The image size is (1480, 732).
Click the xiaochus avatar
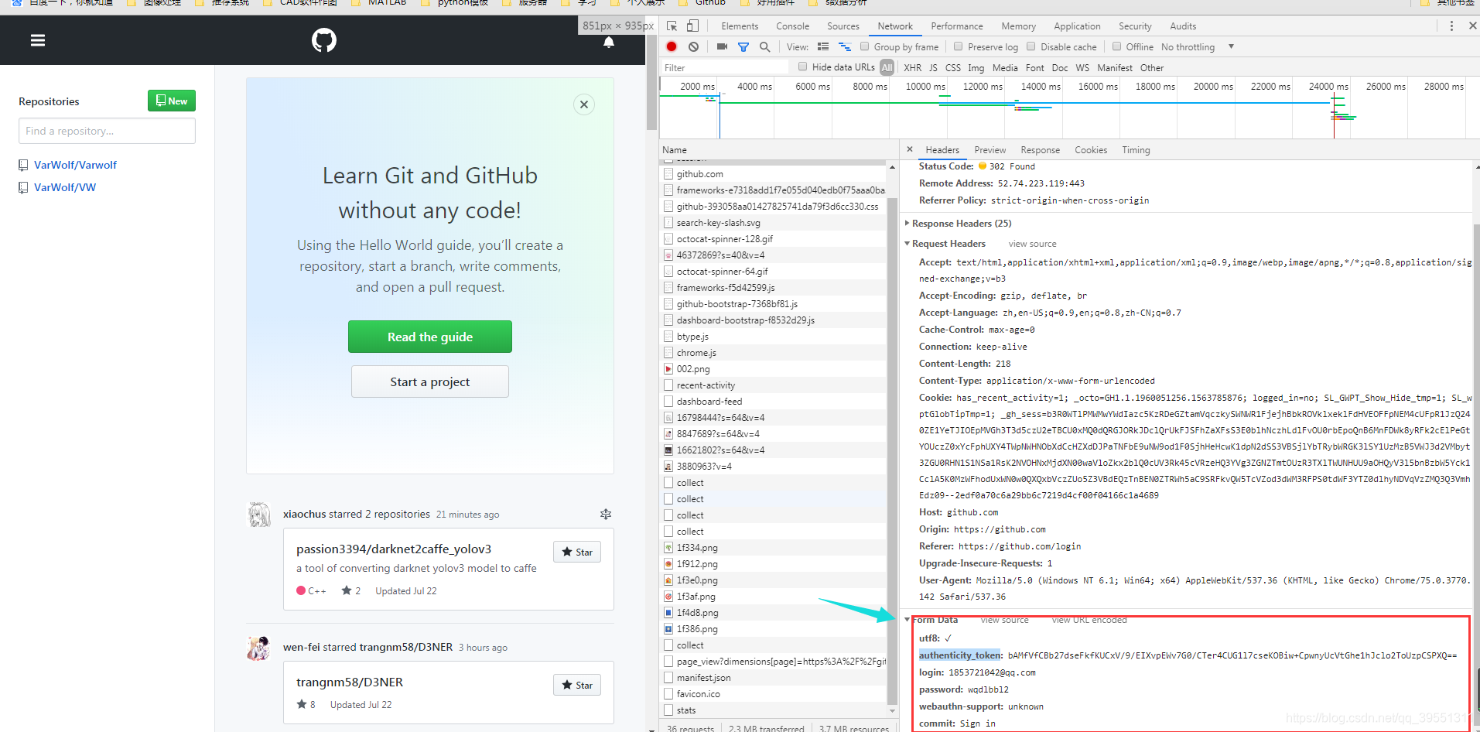(x=258, y=514)
